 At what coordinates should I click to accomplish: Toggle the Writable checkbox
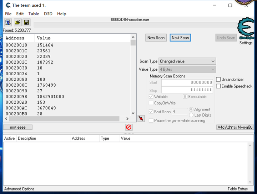[x=151, y=97]
